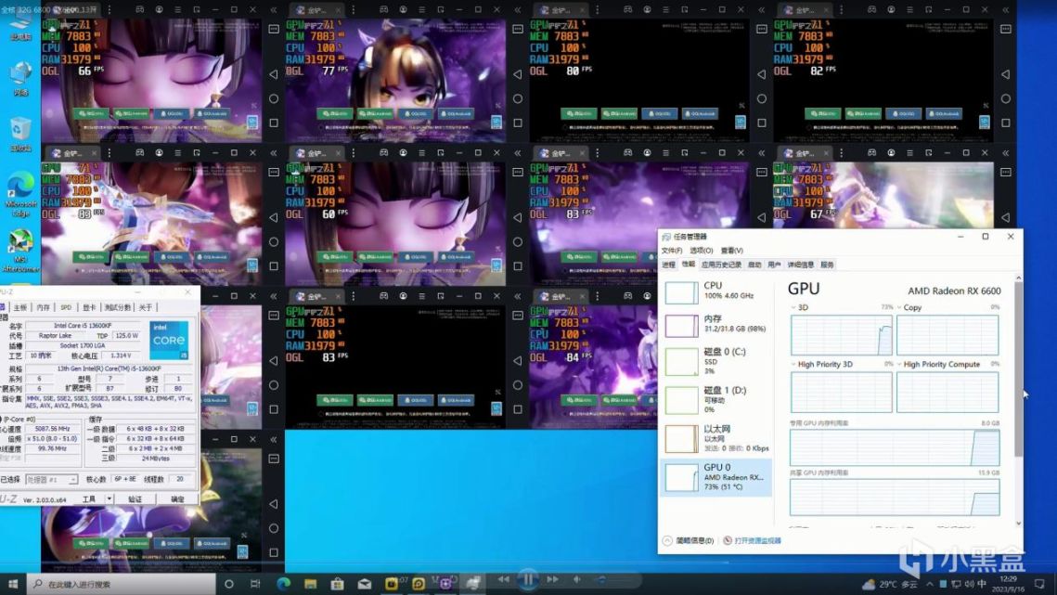Click gamepad icon in the 66 FPS emulator title bar
This screenshot has height=595, width=1057.
click(139, 10)
